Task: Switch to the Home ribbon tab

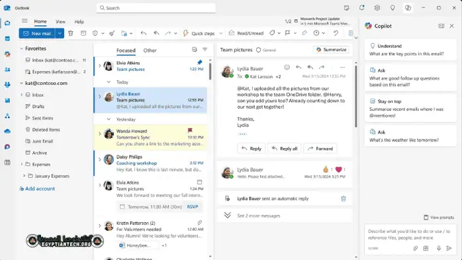Action: 40,21
